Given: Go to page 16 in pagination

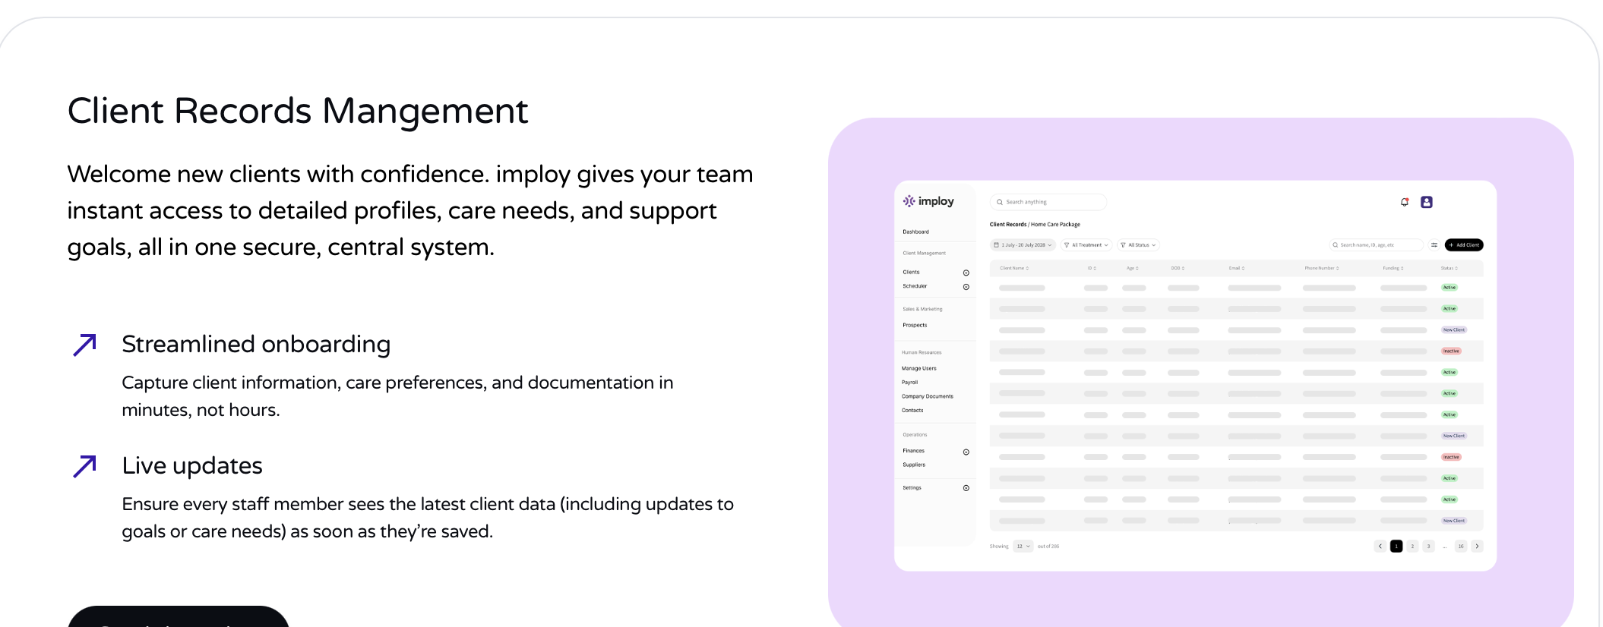Looking at the screenshot, I should click(x=1460, y=546).
